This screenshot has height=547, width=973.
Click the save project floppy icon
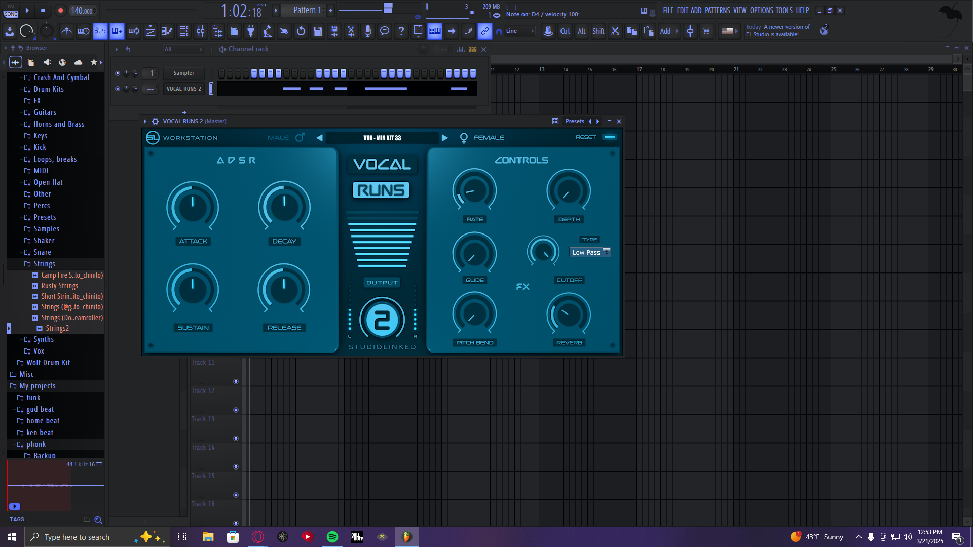coord(318,31)
